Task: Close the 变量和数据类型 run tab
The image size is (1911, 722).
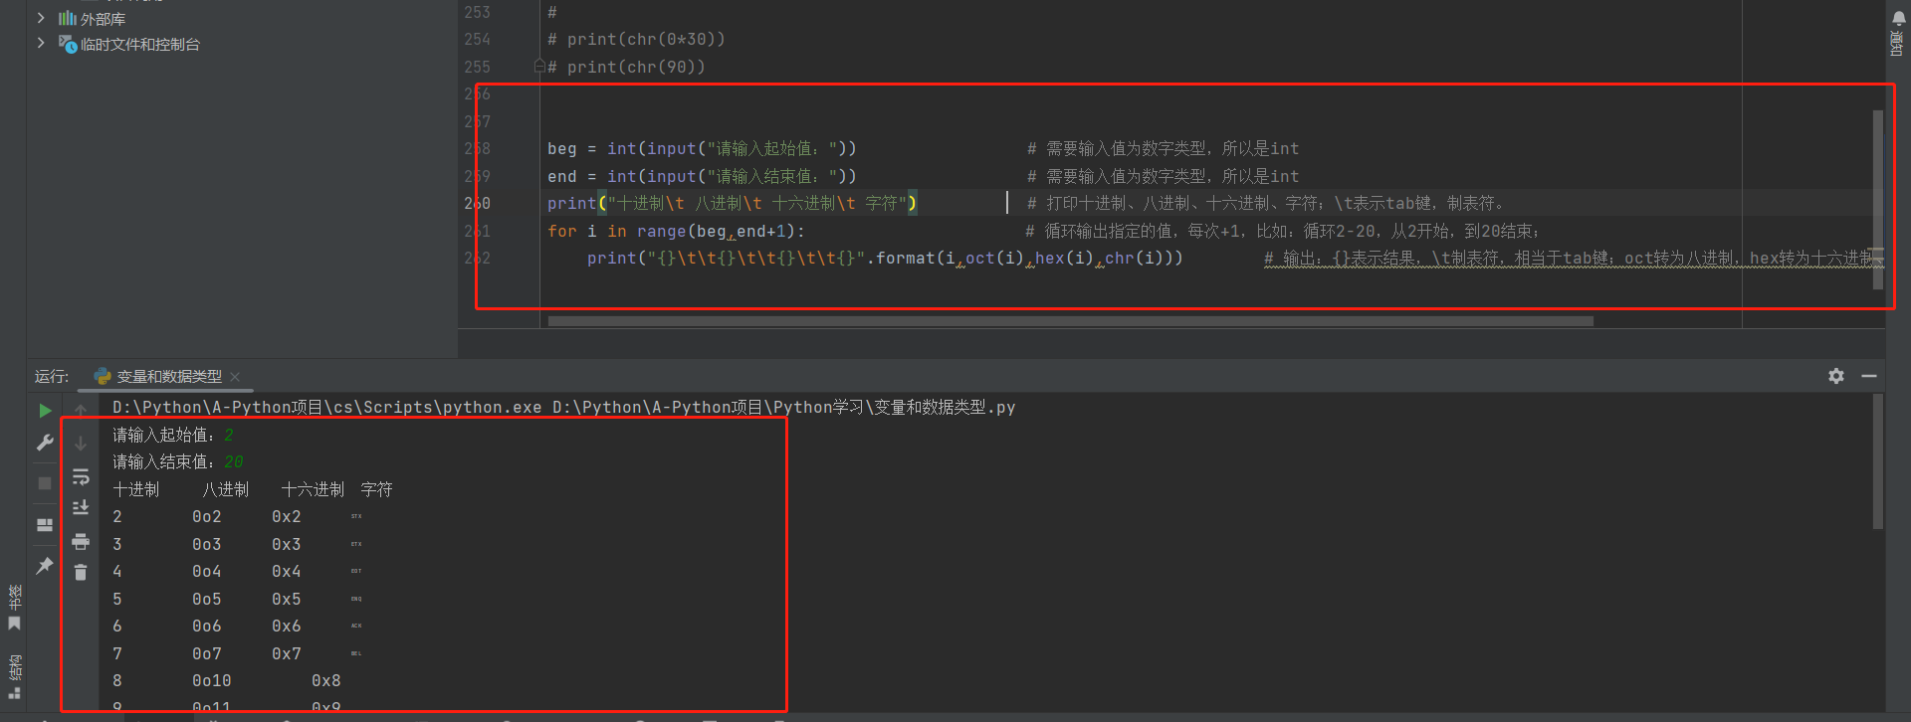Action: pyautogui.click(x=235, y=376)
